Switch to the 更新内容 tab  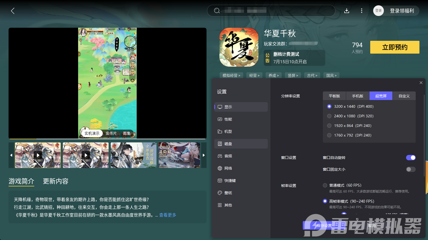(x=56, y=181)
